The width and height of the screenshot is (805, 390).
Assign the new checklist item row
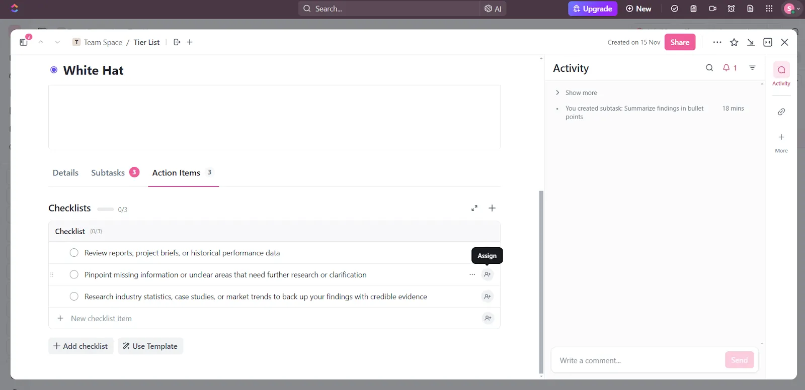click(x=488, y=318)
